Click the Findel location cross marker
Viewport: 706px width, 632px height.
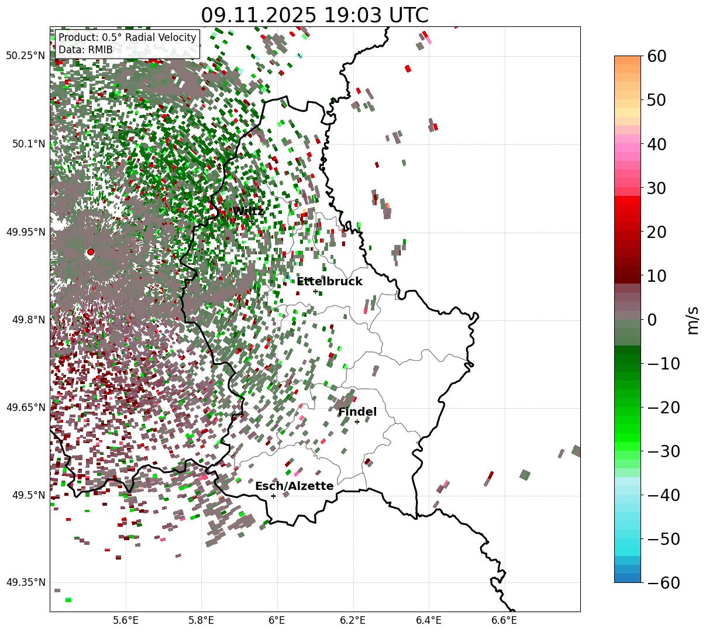pyautogui.click(x=357, y=422)
